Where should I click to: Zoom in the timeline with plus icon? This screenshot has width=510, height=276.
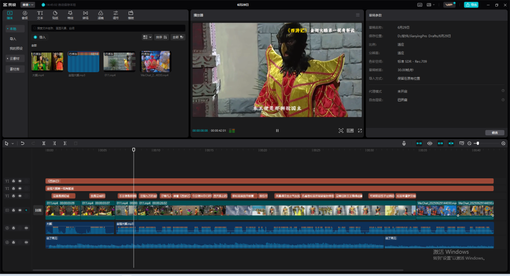tap(503, 143)
